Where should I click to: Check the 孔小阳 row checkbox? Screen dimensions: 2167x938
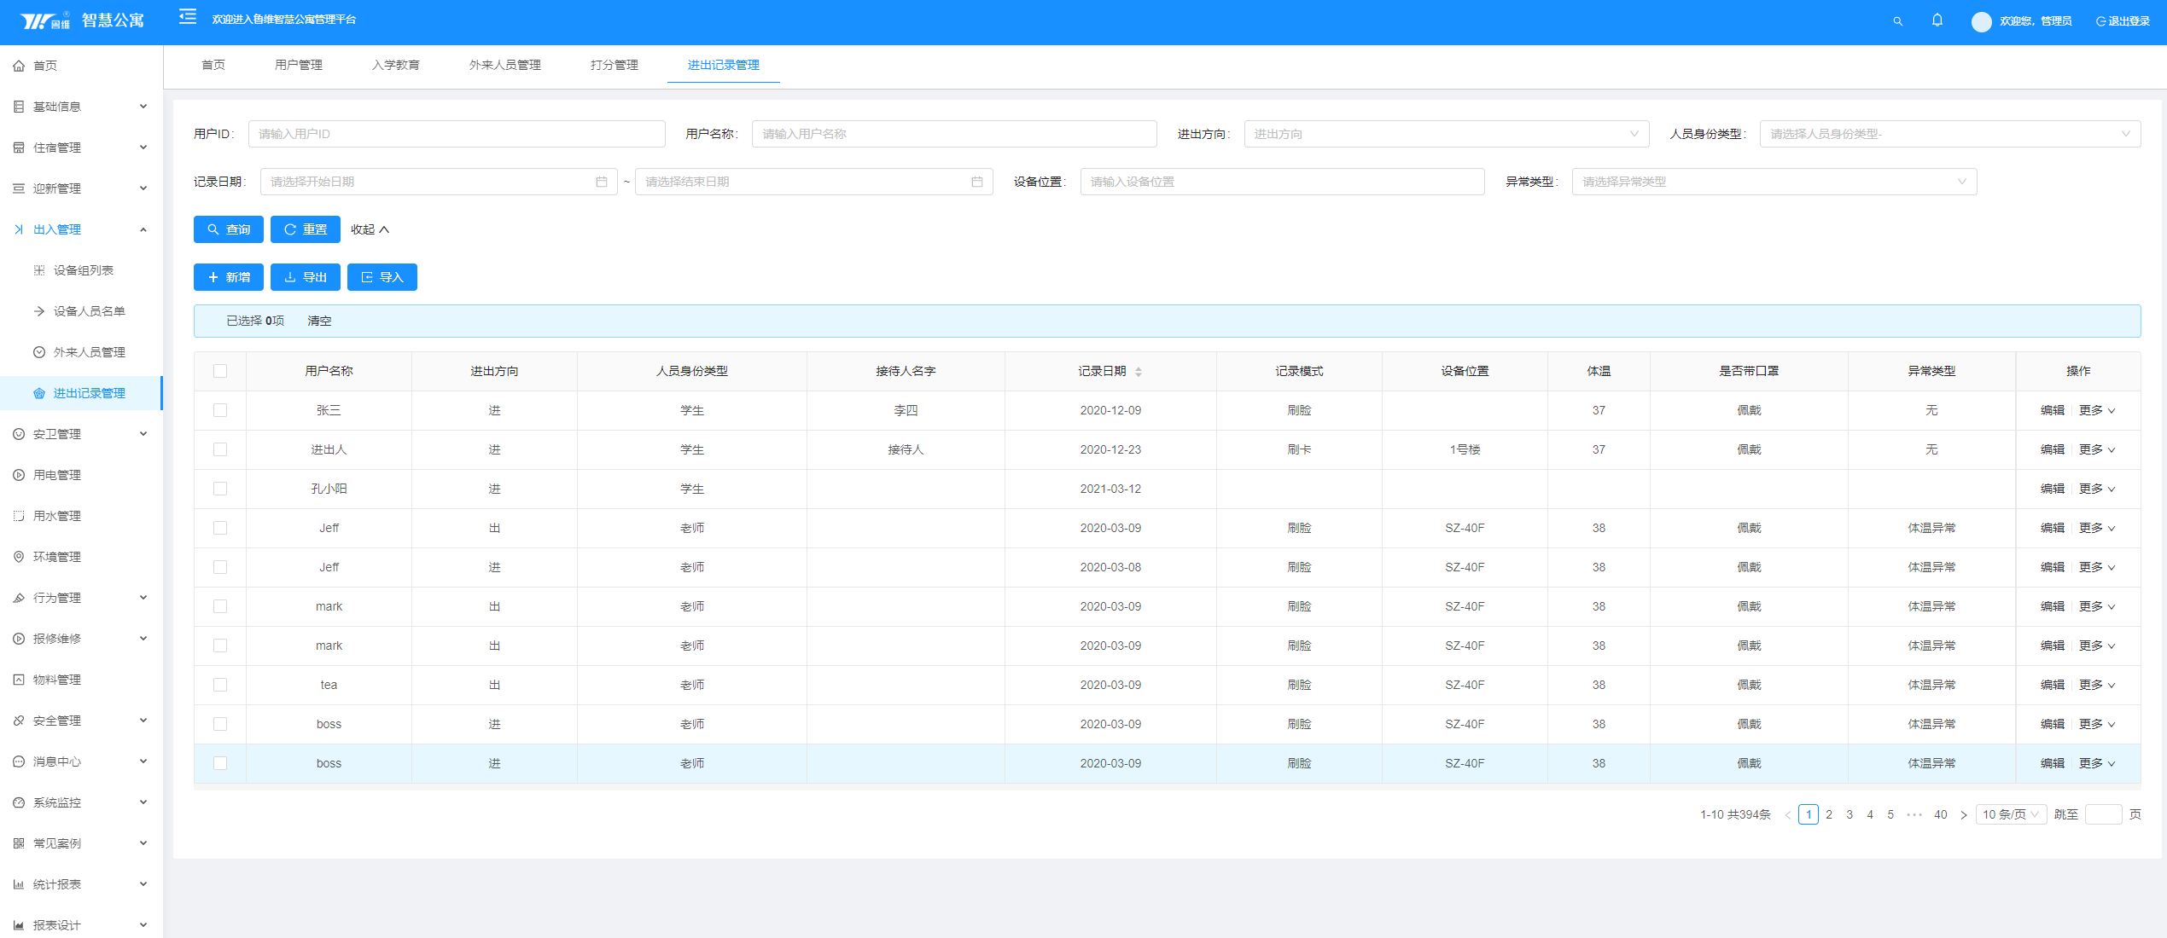click(x=220, y=489)
